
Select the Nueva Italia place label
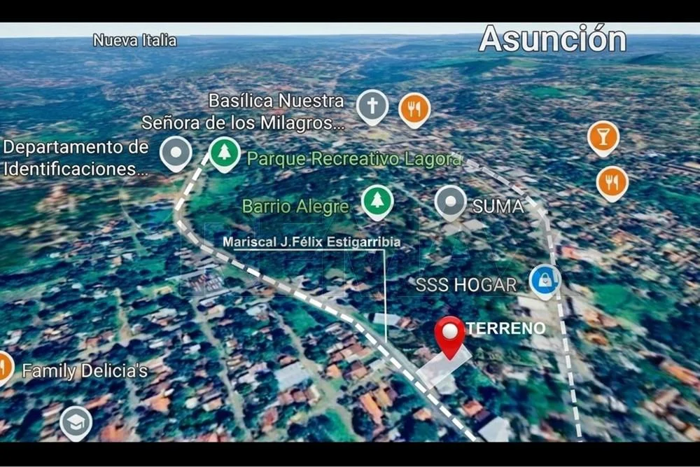(135, 41)
